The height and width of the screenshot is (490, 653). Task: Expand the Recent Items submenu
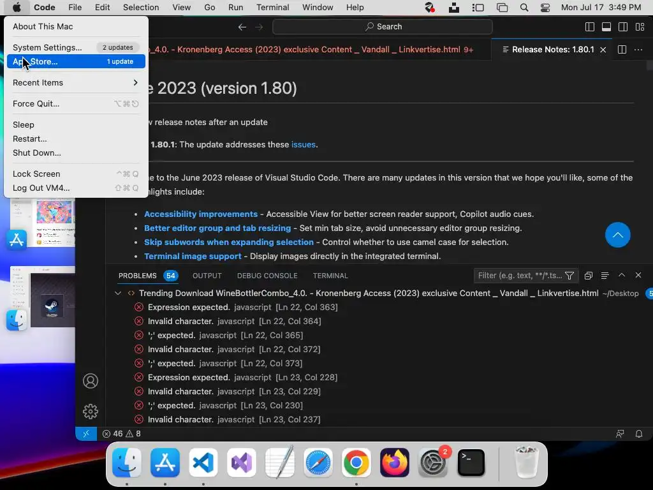(76, 82)
